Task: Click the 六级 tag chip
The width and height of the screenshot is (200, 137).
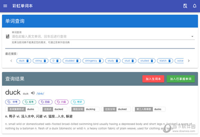Action: (62, 102)
